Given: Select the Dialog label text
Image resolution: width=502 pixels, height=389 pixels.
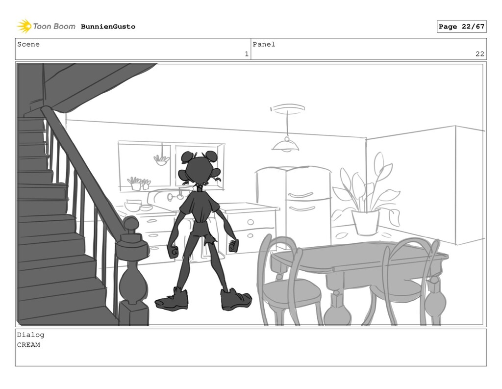Looking at the screenshot, I should 31,335.
